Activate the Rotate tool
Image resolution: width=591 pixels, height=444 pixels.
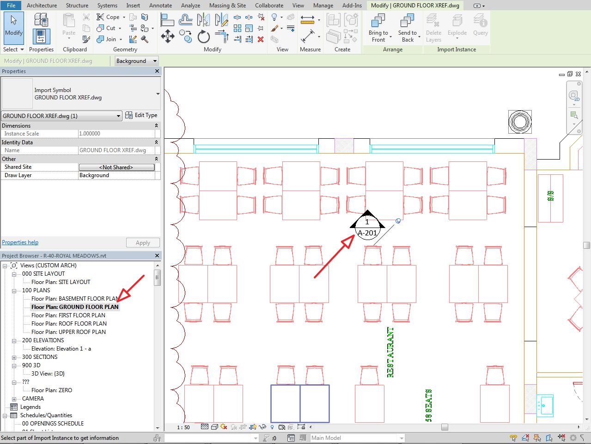[x=203, y=37]
